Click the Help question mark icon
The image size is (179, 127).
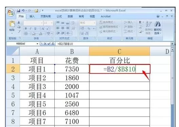(x=158, y=17)
